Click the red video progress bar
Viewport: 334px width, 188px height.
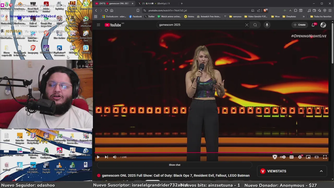(x=193, y=152)
